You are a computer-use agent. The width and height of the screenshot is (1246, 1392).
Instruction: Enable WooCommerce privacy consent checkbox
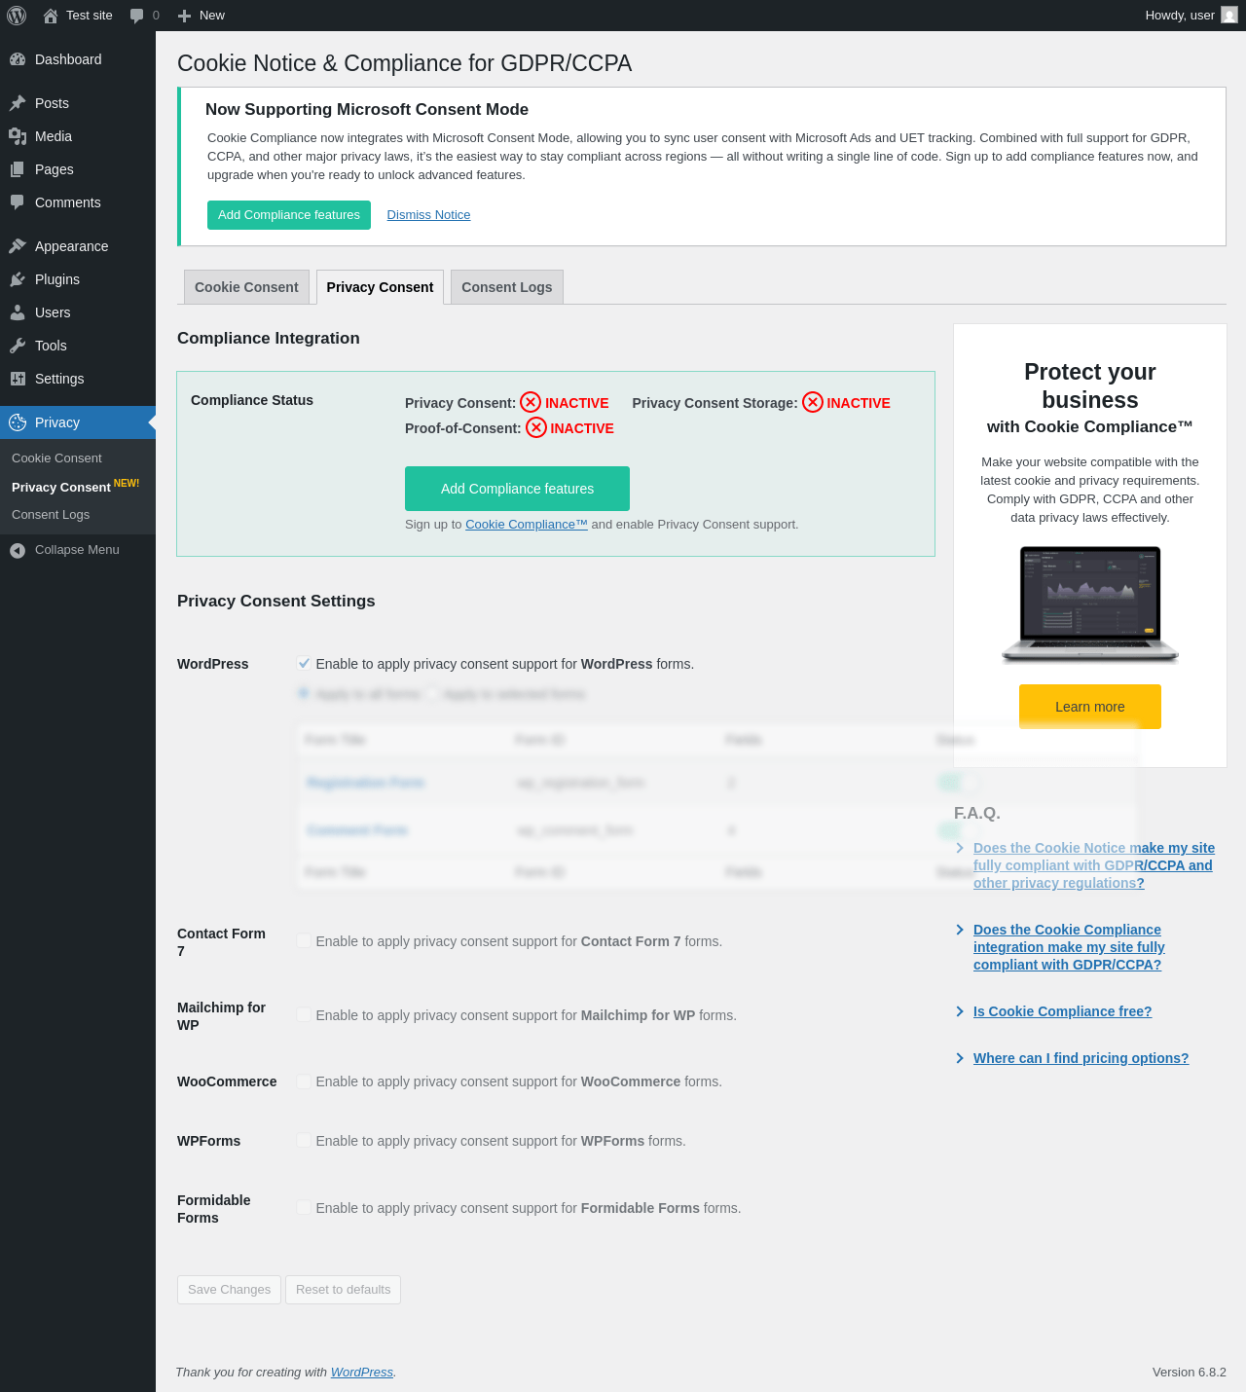click(x=304, y=1081)
